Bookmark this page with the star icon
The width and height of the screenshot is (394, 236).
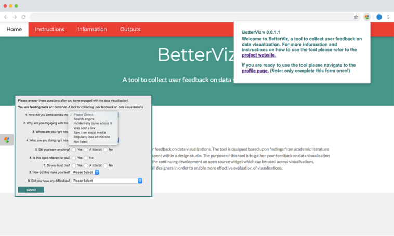point(356,17)
